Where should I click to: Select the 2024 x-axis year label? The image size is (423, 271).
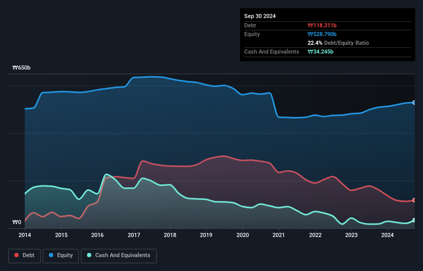point(387,235)
